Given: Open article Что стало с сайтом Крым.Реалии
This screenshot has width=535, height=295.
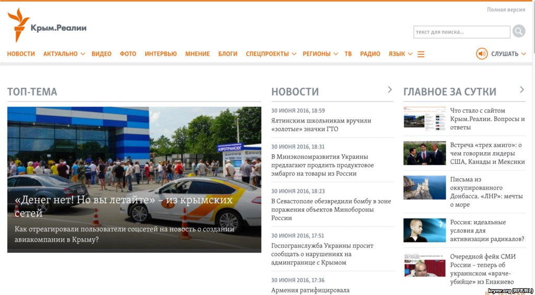Looking at the screenshot, I should [487, 119].
